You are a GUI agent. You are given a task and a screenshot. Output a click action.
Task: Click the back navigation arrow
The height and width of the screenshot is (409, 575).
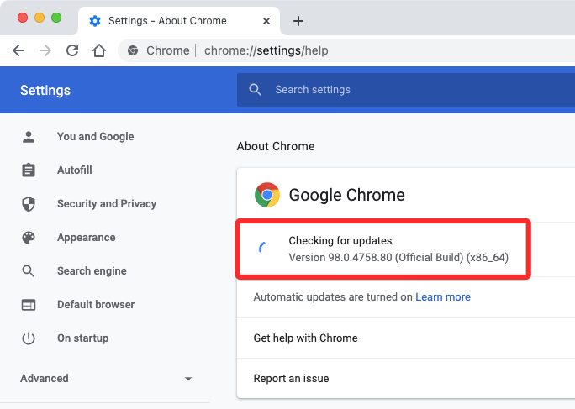[x=18, y=50]
